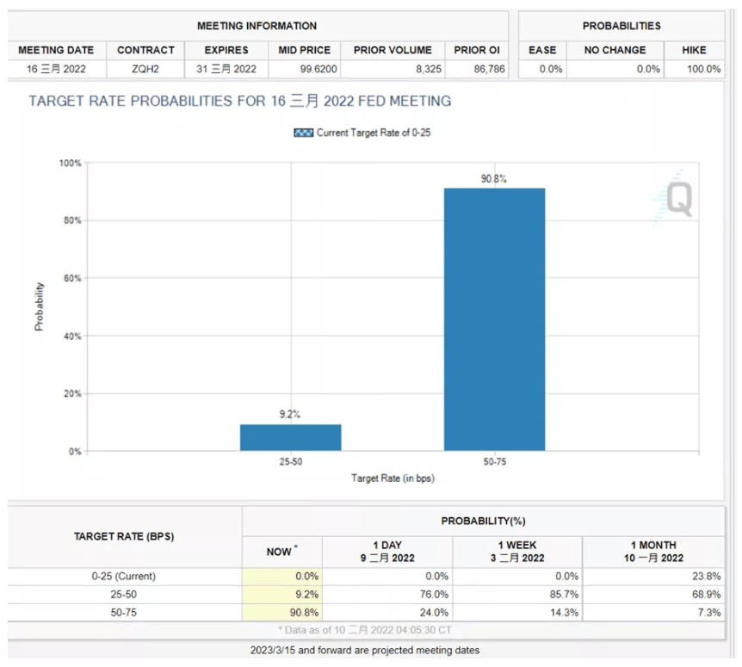Select the 1 DAY column header

(x=387, y=552)
